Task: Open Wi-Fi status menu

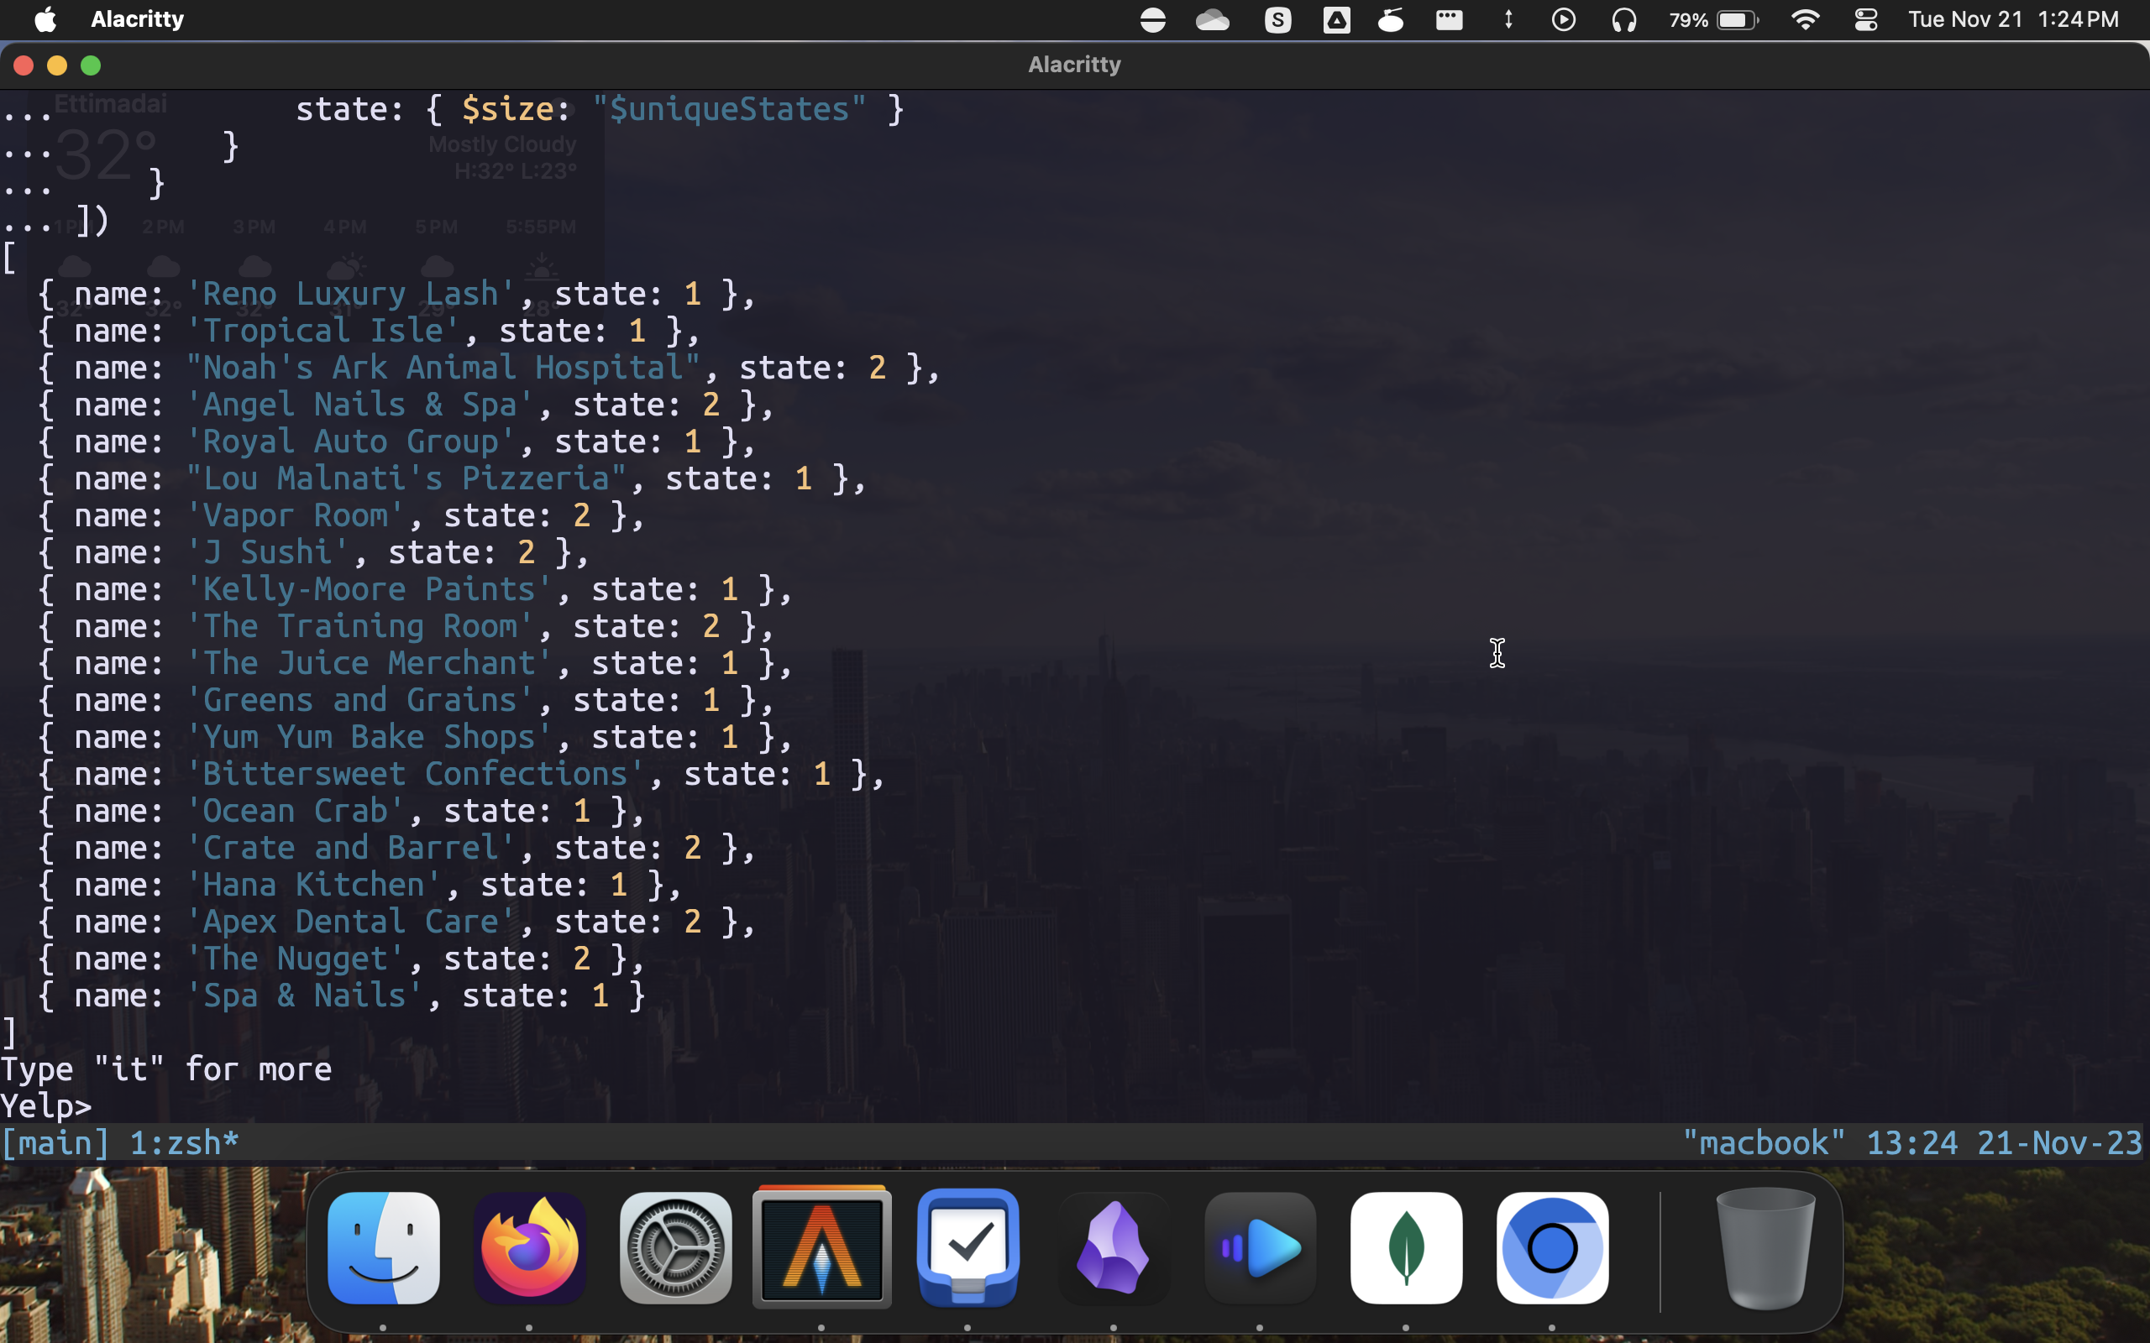Action: pyautogui.click(x=1804, y=19)
